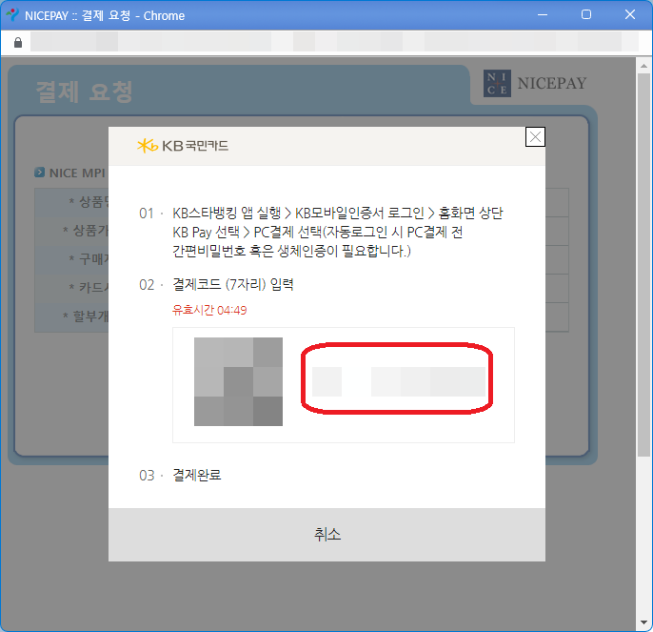Click the NICEPAY logo
653x632 pixels.
(x=535, y=83)
